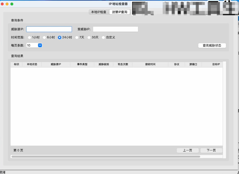This screenshot has width=239, height=174.
Task: Click the horizontal scrollbar under results table
Action: (106, 157)
